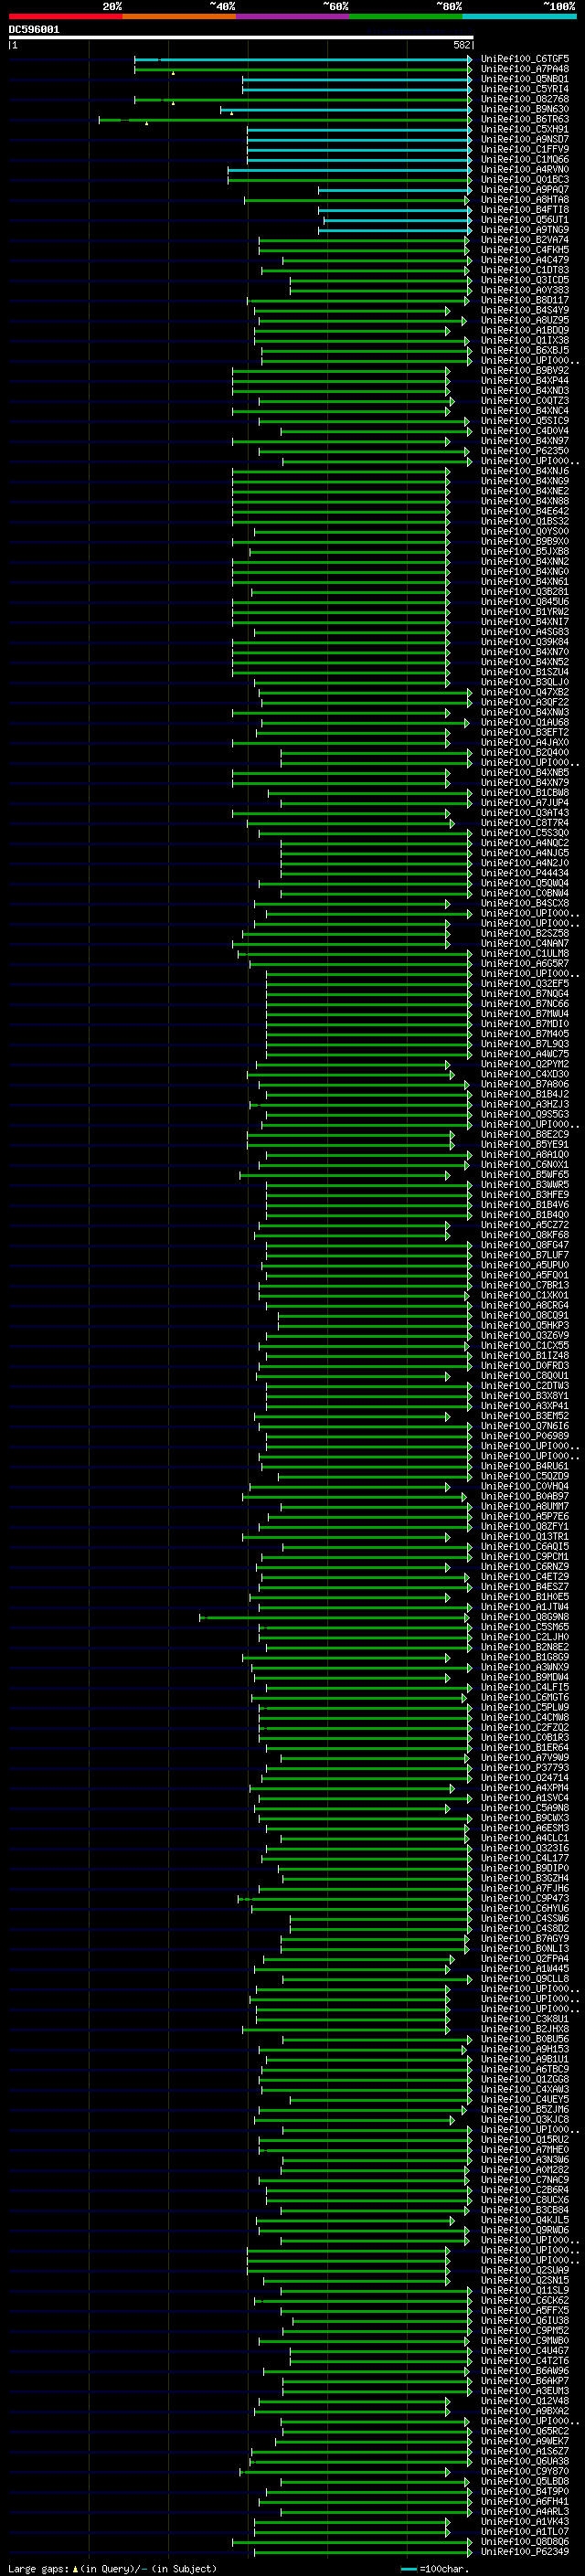Screen dimensions: 585x2576
Task: Select hit label UniRef100_A4C479
Action: tap(524, 260)
